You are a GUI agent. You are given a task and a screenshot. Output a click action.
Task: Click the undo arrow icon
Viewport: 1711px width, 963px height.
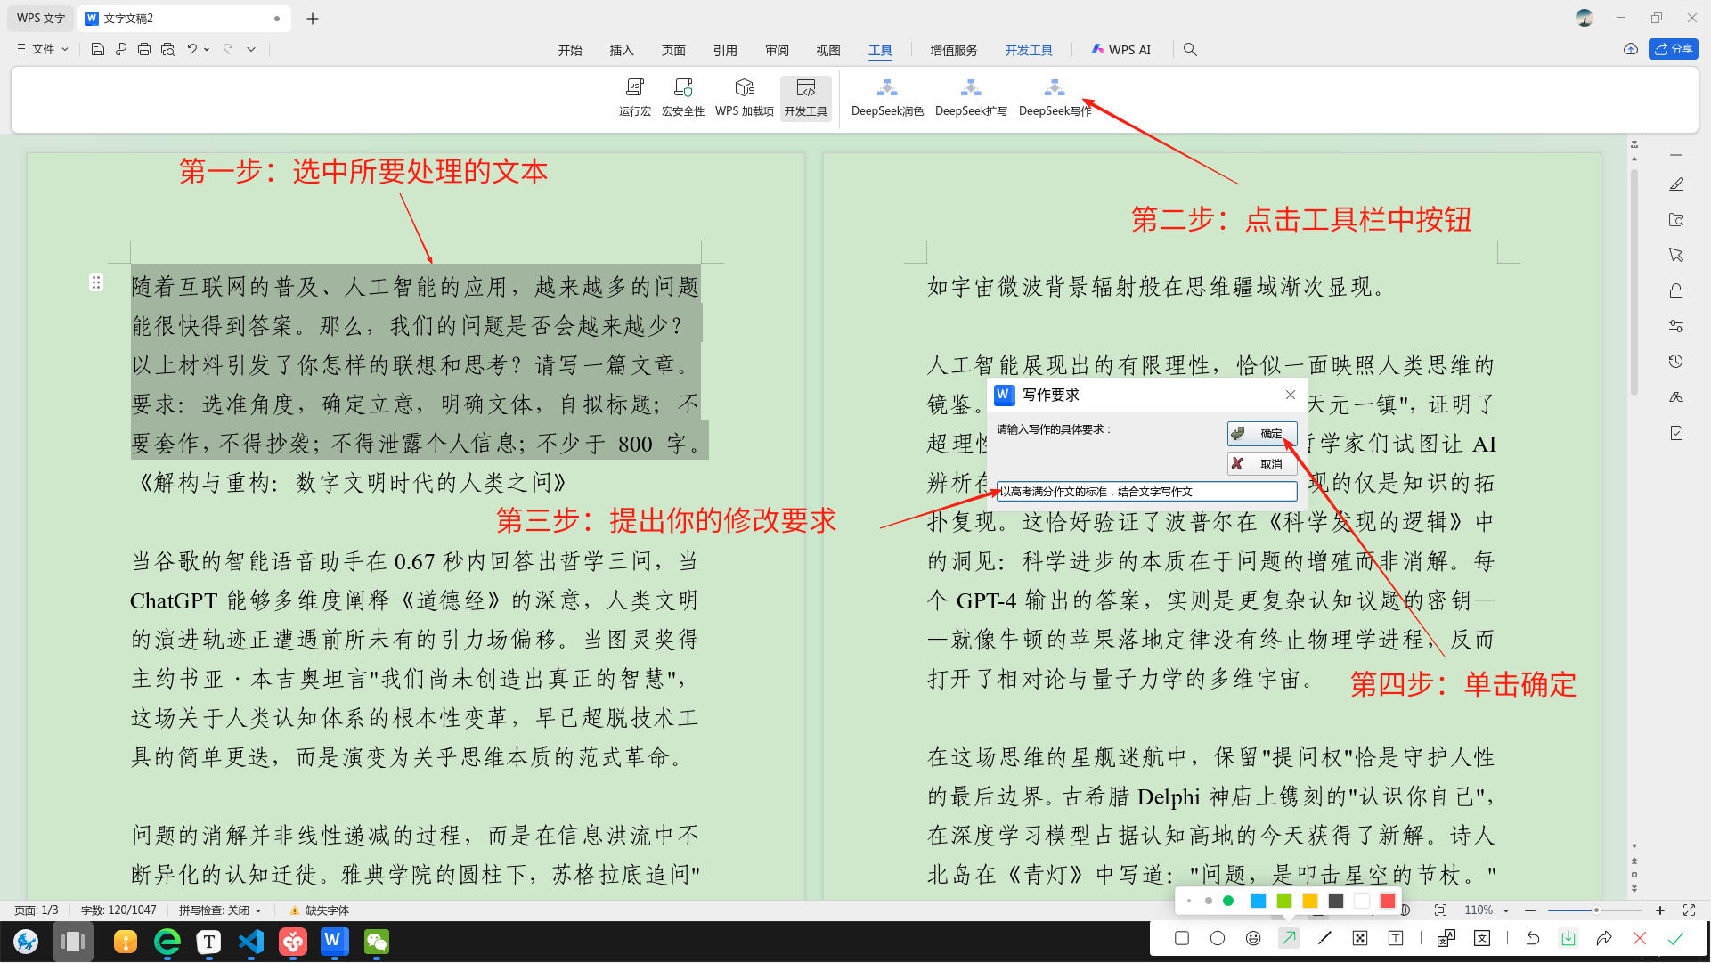coord(191,50)
